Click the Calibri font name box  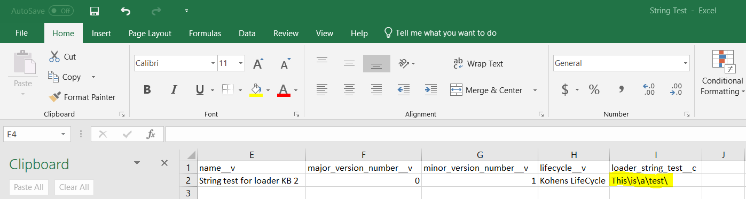coord(171,63)
